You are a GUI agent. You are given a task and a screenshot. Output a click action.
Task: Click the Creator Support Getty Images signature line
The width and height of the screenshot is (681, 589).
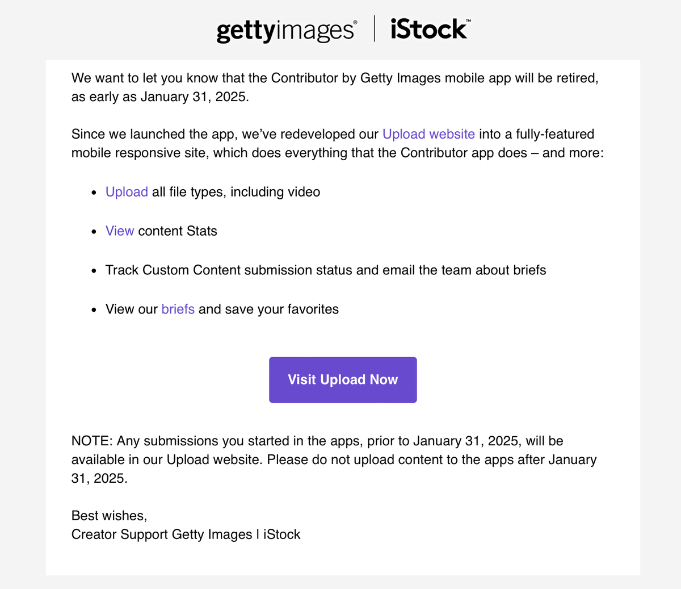coord(186,534)
